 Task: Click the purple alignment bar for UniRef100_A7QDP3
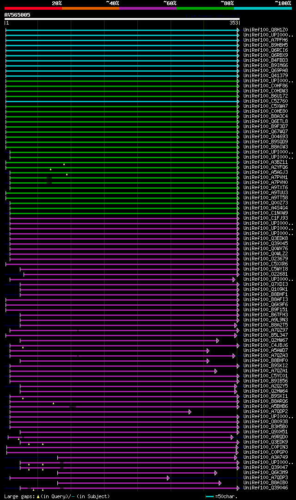coord(89,478)
